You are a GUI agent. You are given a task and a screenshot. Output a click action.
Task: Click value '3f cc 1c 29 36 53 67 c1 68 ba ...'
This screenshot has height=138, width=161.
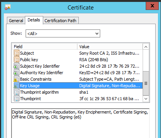pos(109,99)
